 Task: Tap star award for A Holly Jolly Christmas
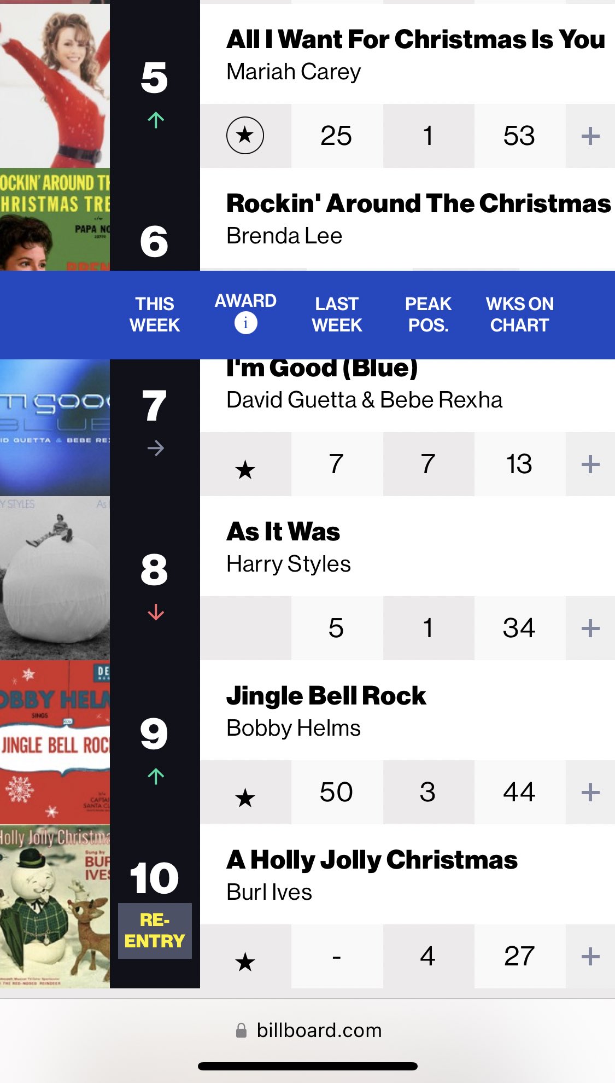click(245, 962)
